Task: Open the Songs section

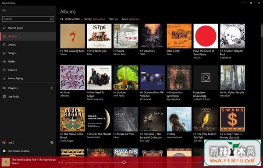Action: tap(28, 53)
